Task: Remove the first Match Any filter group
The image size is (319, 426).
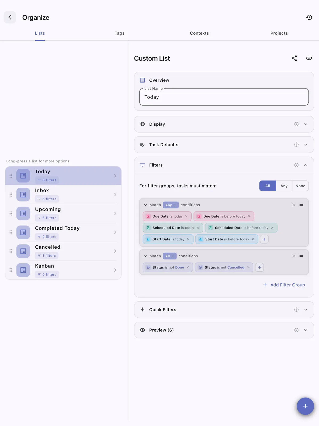Action: coord(293,205)
